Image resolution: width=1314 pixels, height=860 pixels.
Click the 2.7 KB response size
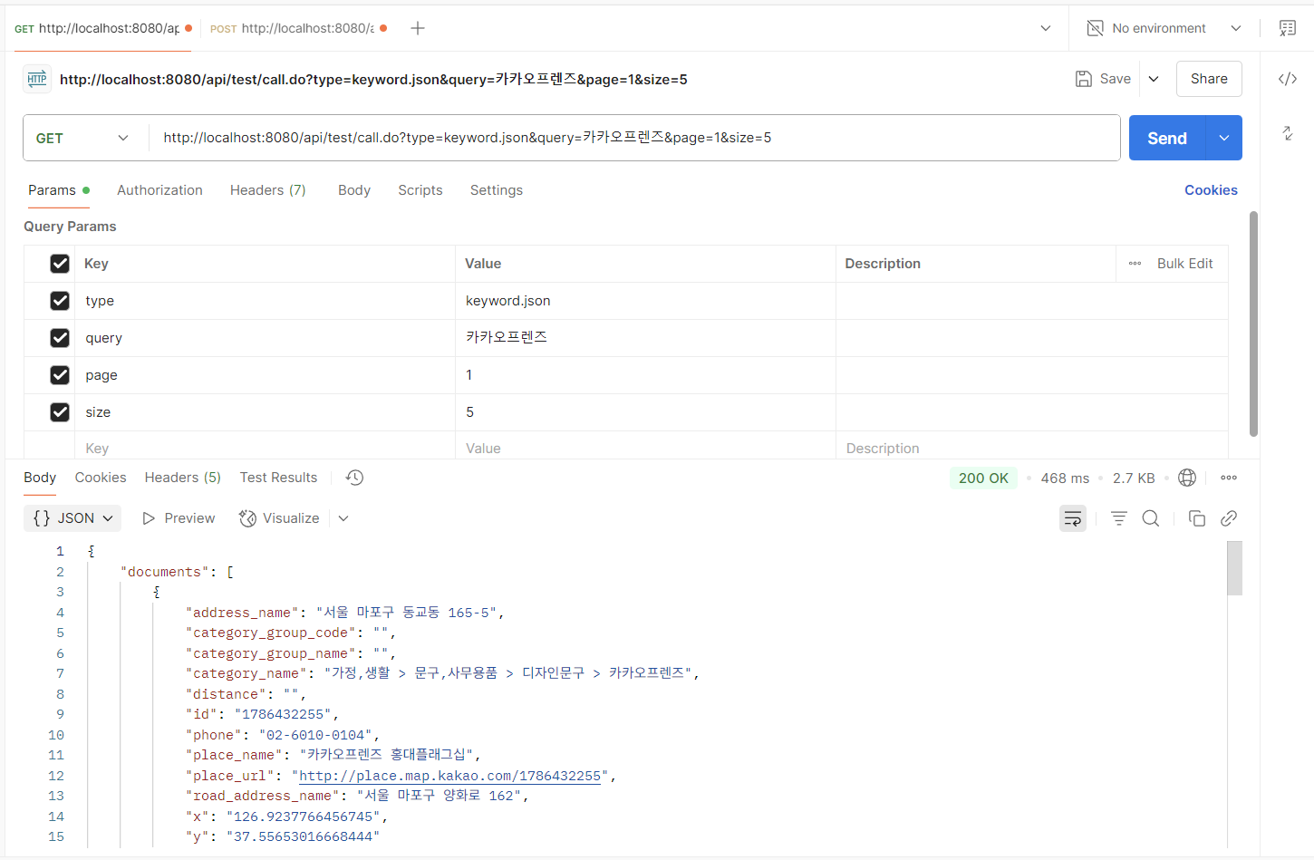click(x=1134, y=478)
